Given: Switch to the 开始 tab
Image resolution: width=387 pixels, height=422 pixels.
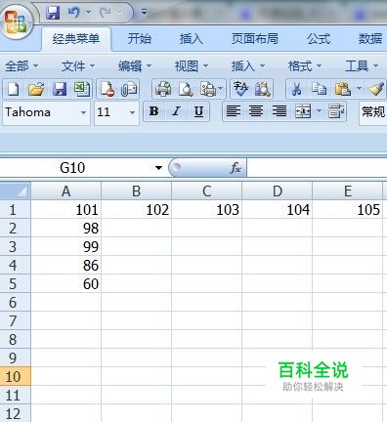Looking at the screenshot, I should click(x=140, y=39).
